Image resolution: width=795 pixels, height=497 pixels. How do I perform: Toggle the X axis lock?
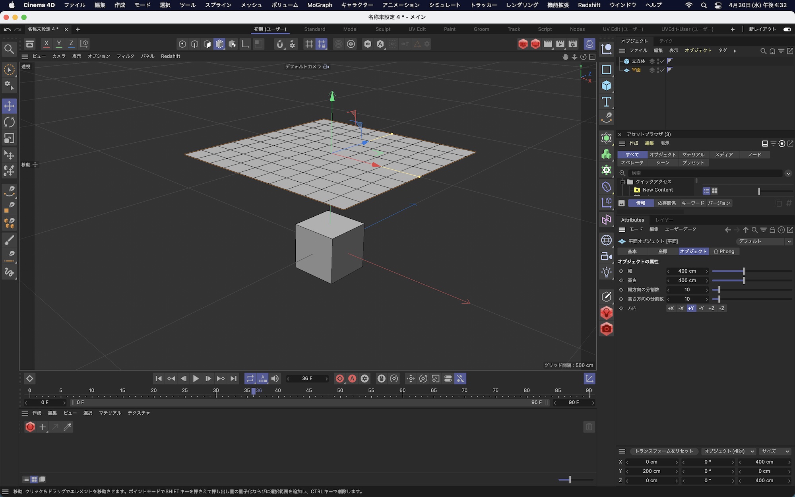(x=47, y=44)
